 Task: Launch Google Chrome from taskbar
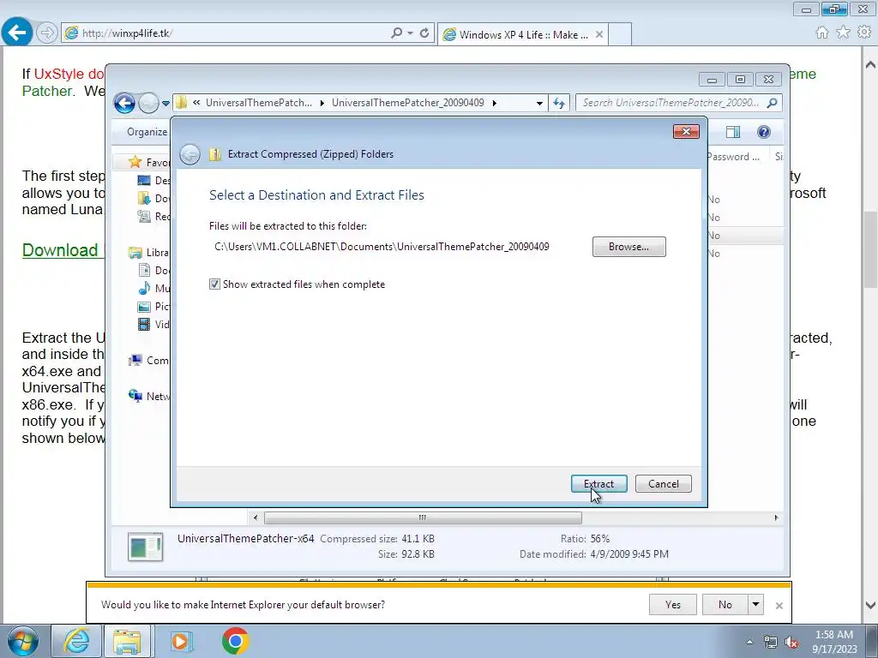pyautogui.click(x=235, y=641)
